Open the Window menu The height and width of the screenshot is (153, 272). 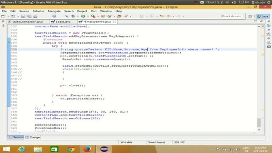point(106,11)
